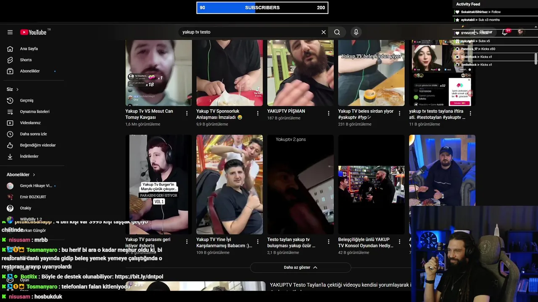The image size is (538, 302).
Task: Open options for yakup tv testo taylanla iftira
Action: coord(470,113)
